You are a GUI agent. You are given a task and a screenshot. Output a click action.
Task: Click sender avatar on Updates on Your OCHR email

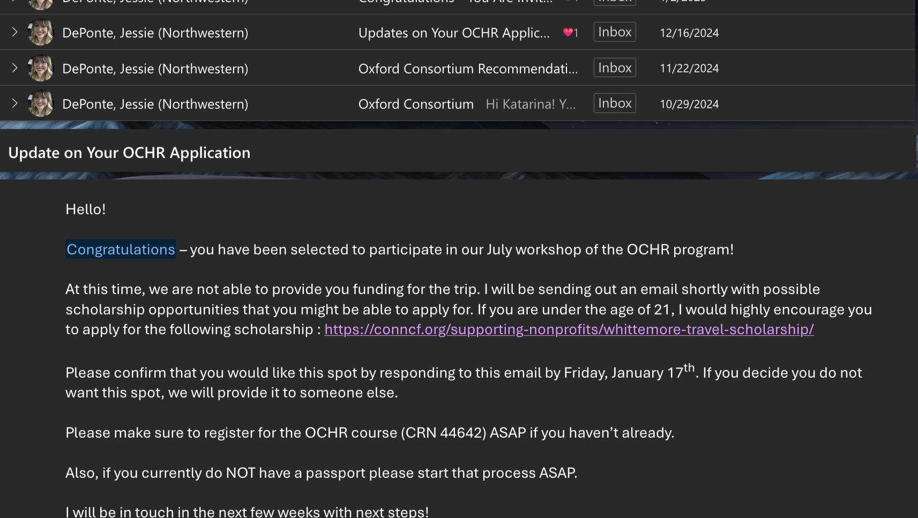pyautogui.click(x=41, y=32)
